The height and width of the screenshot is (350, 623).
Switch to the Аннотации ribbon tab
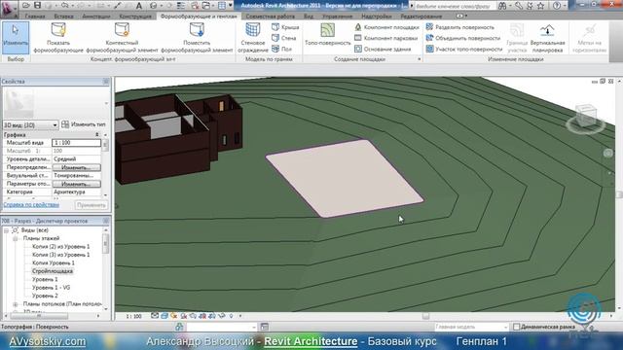pyautogui.click(x=96, y=17)
